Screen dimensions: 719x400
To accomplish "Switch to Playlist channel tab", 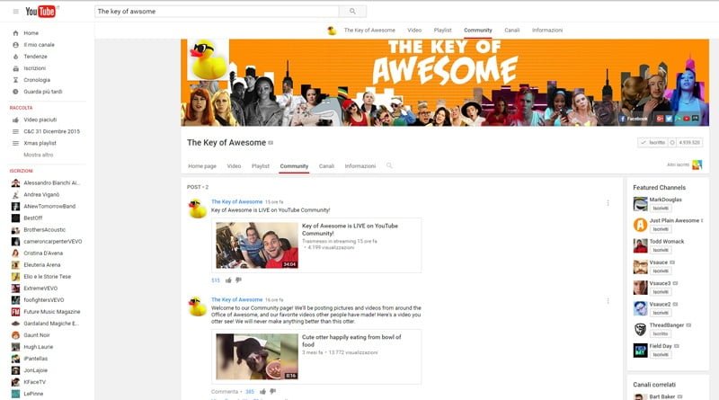I will coord(261,166).
